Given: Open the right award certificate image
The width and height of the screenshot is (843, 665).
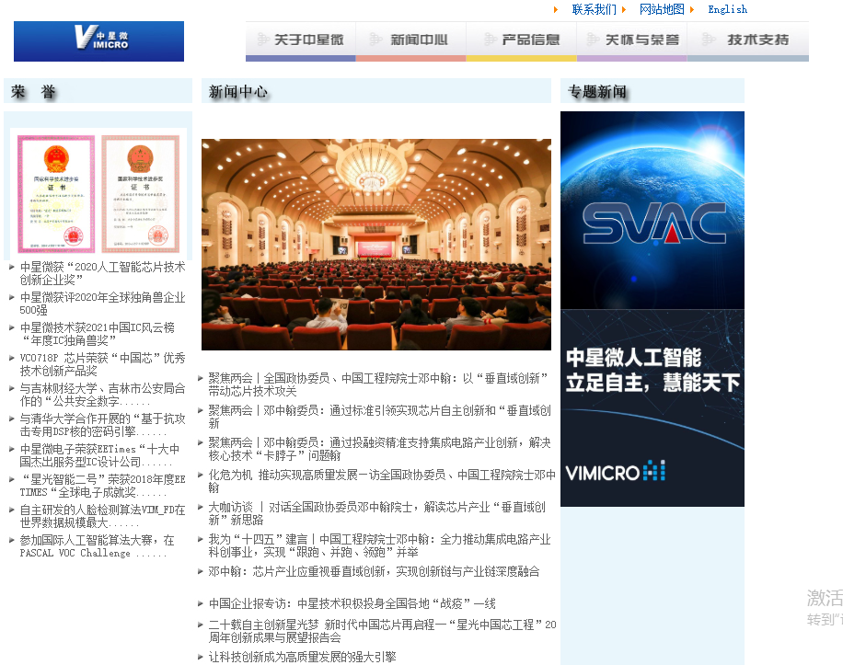Looking at the screenshot, I should 140,193.
